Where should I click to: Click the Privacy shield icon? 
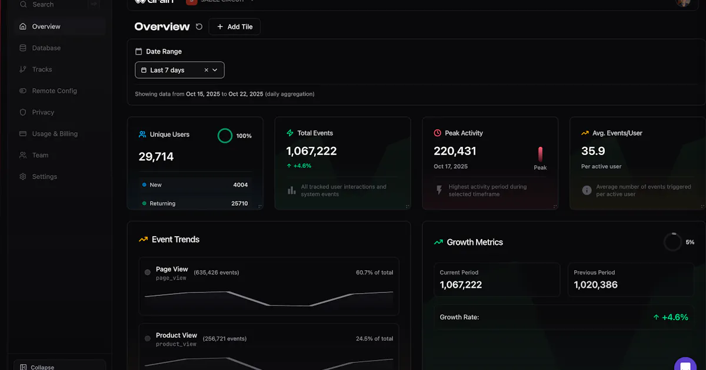pos(23,112)
